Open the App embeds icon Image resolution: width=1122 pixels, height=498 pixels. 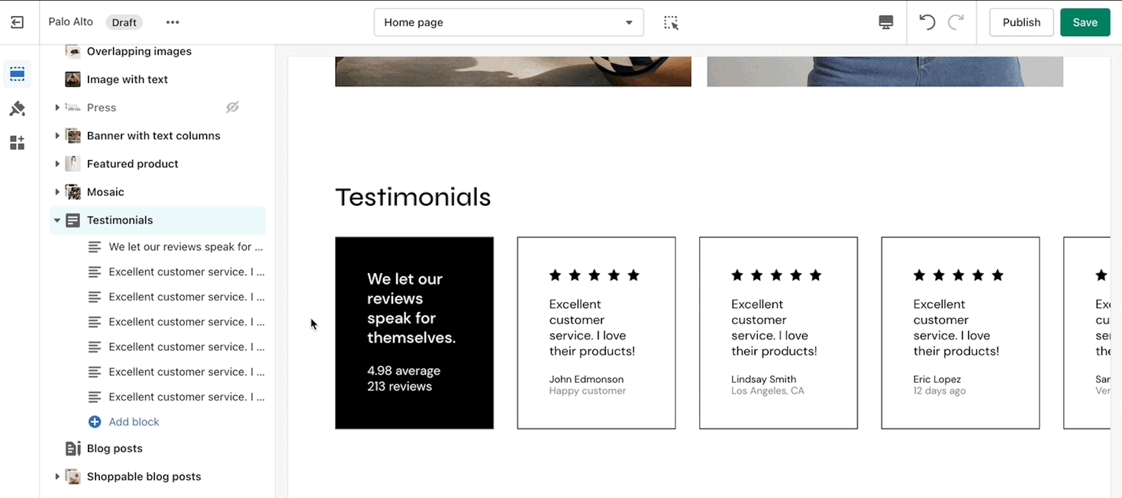tap(17, 143)
